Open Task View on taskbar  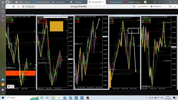click(x=47, y=98)
